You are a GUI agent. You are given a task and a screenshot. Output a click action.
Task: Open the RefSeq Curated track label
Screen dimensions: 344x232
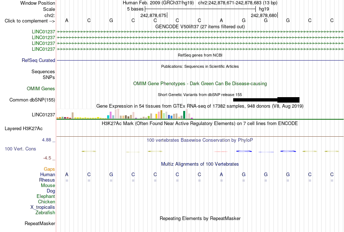38,60
